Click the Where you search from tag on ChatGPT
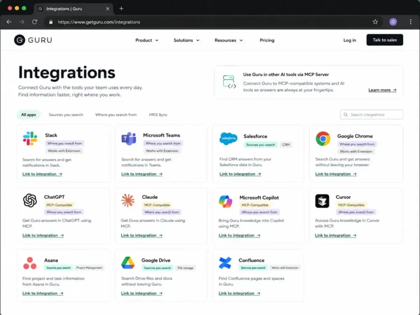 click(x=64, y=212)
